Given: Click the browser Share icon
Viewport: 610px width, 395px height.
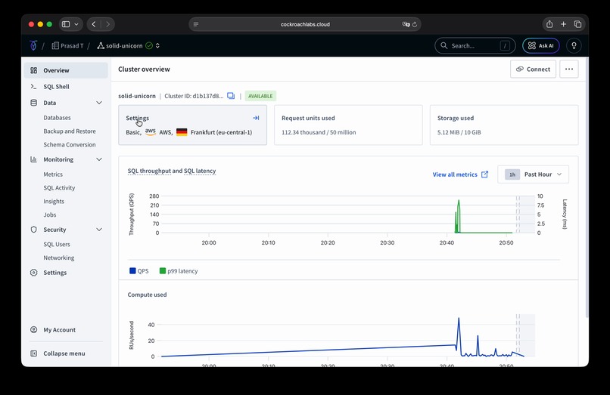Looking at the screenshot, I should coord(549,24).
